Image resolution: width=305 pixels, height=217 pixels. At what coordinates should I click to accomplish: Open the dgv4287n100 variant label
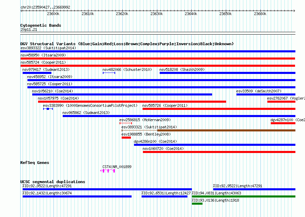(288, 120)
